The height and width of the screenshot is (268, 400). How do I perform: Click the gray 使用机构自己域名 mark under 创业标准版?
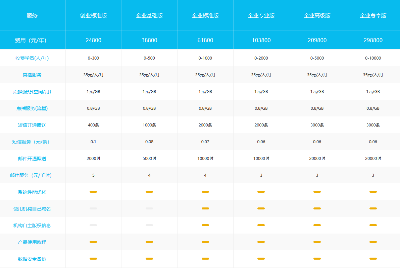[93, 208]
